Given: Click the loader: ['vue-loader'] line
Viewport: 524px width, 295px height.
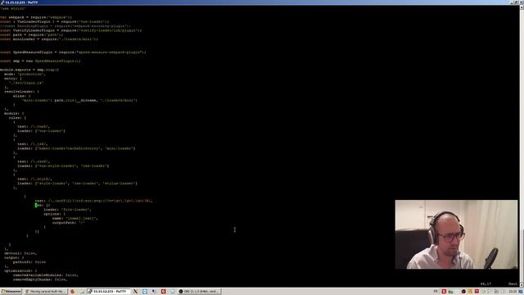Looking at the screenshot, I should [x=41, y=131].
